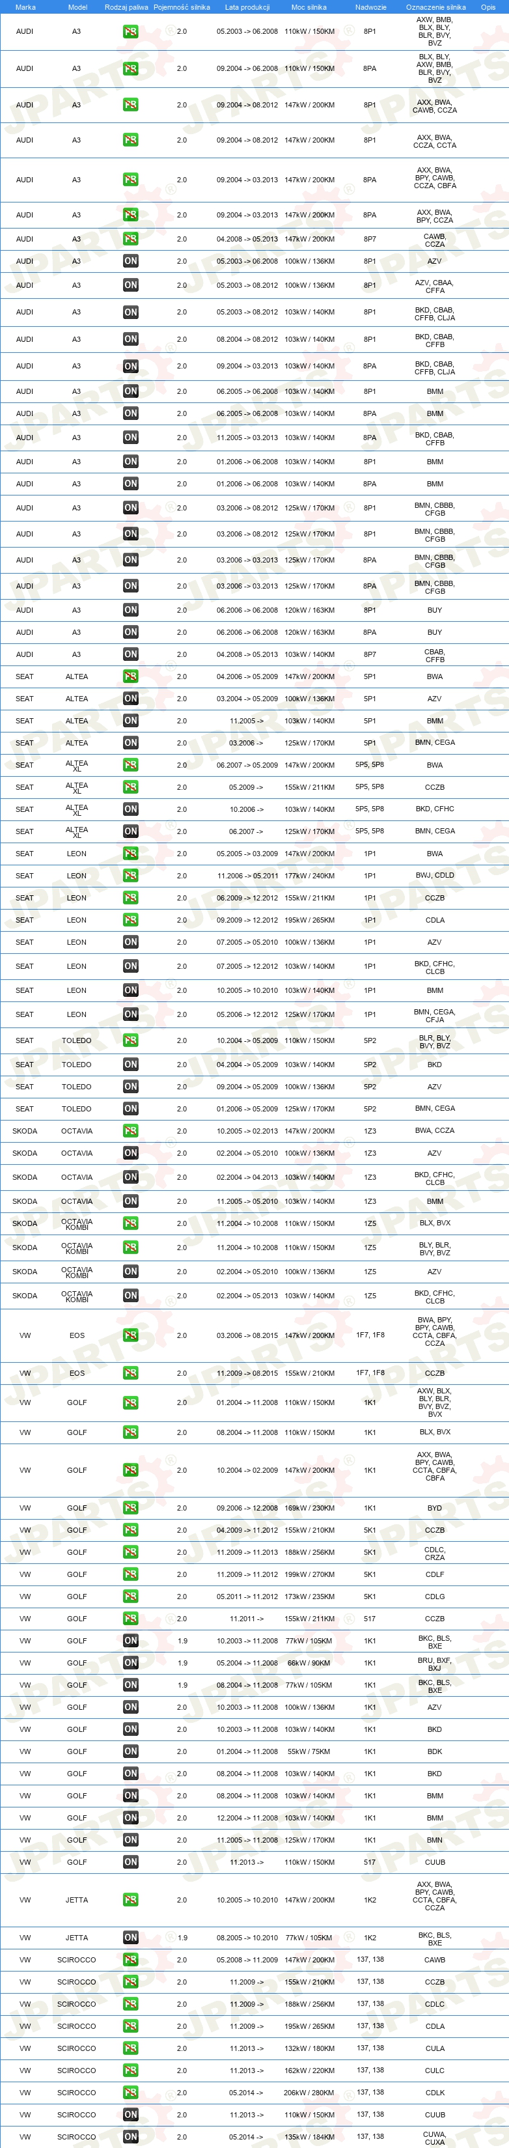The image size is (509, 2148).
Task: Select diesel ON icon in SKODA OCTAVIA 1Z3 BMM row
Action: coord(131,1201)
